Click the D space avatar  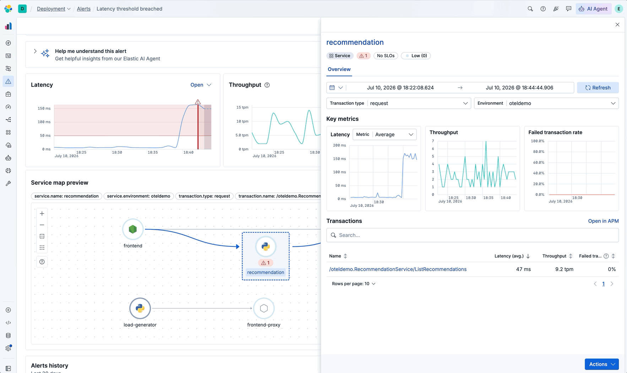tap(22, 9)
